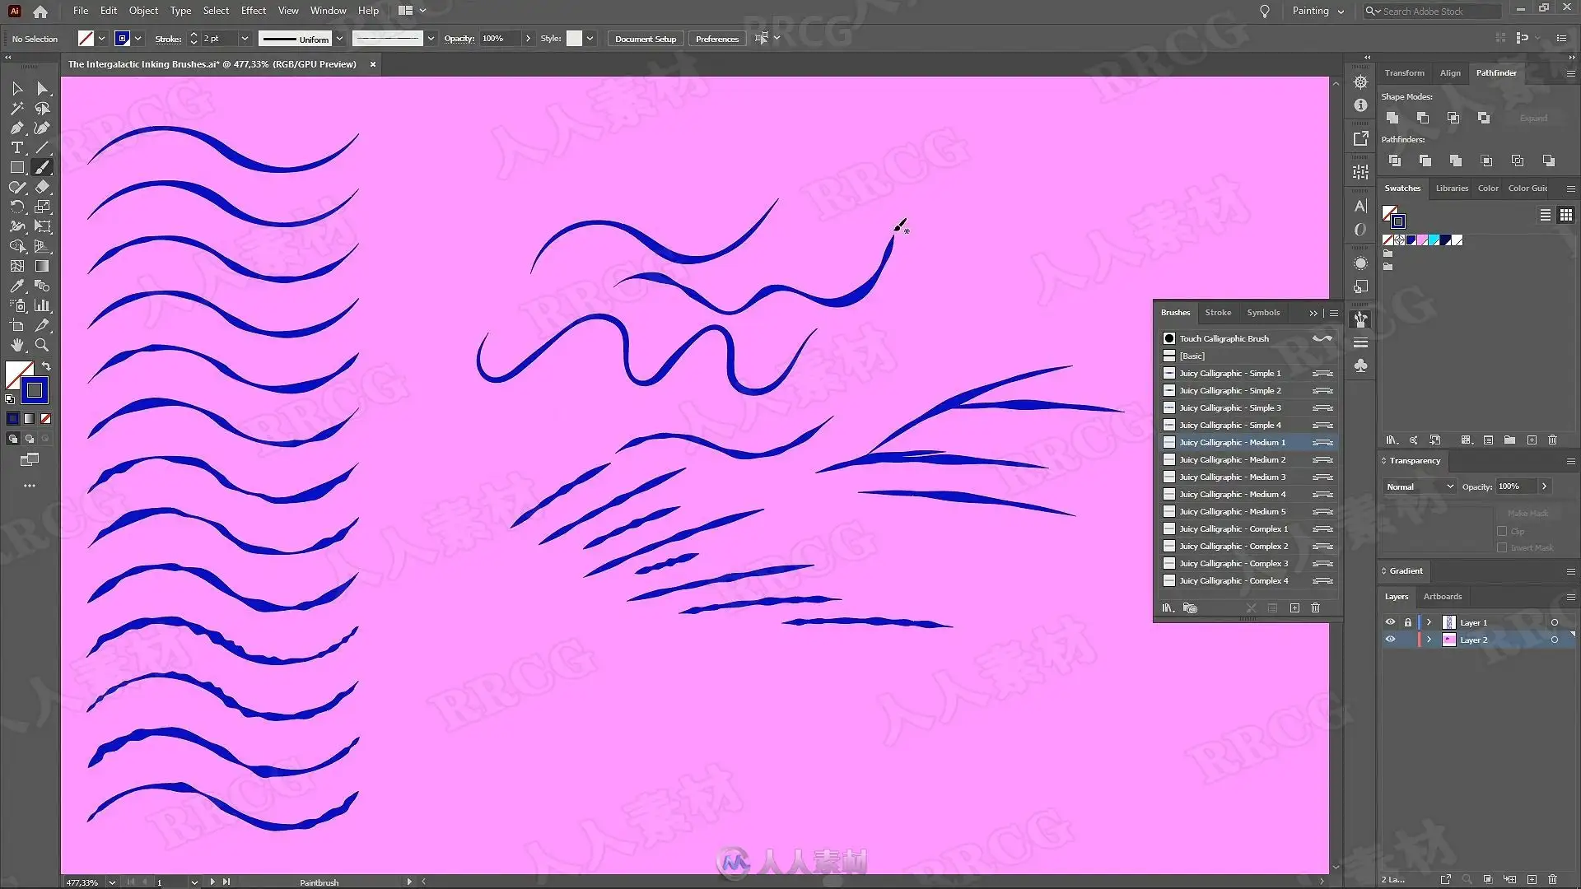
Task: Open the File menu
Action: [x=81, y=11]
